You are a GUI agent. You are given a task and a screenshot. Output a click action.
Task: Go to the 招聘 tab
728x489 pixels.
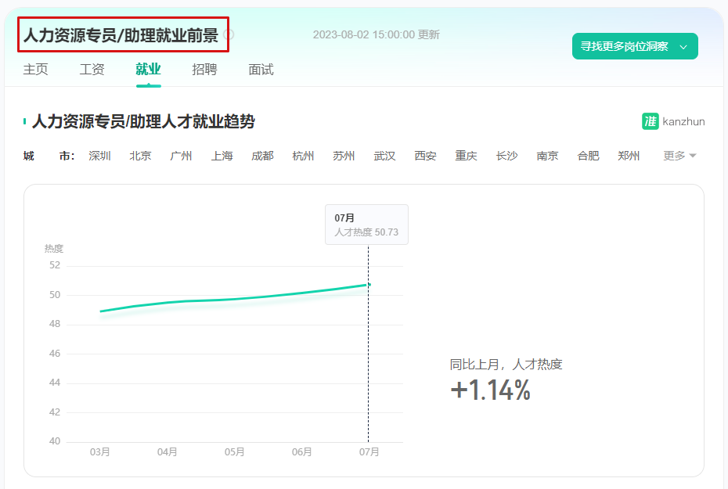coord(204,70)
